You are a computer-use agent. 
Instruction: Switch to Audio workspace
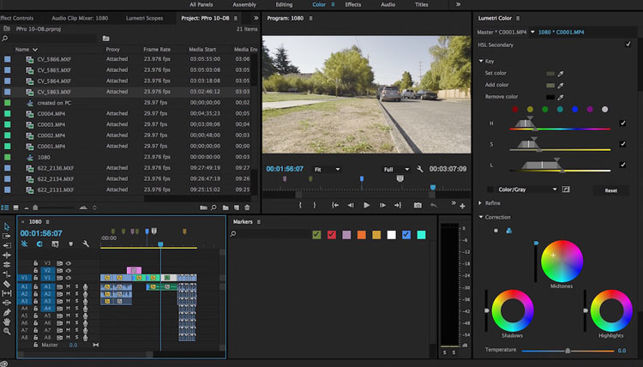[388, 4]
